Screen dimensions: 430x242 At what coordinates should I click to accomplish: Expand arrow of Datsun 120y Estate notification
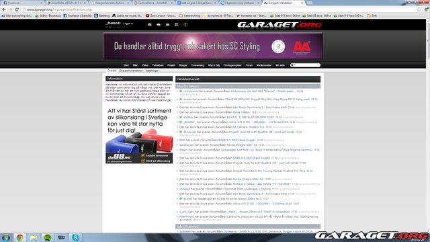[177, 184]
